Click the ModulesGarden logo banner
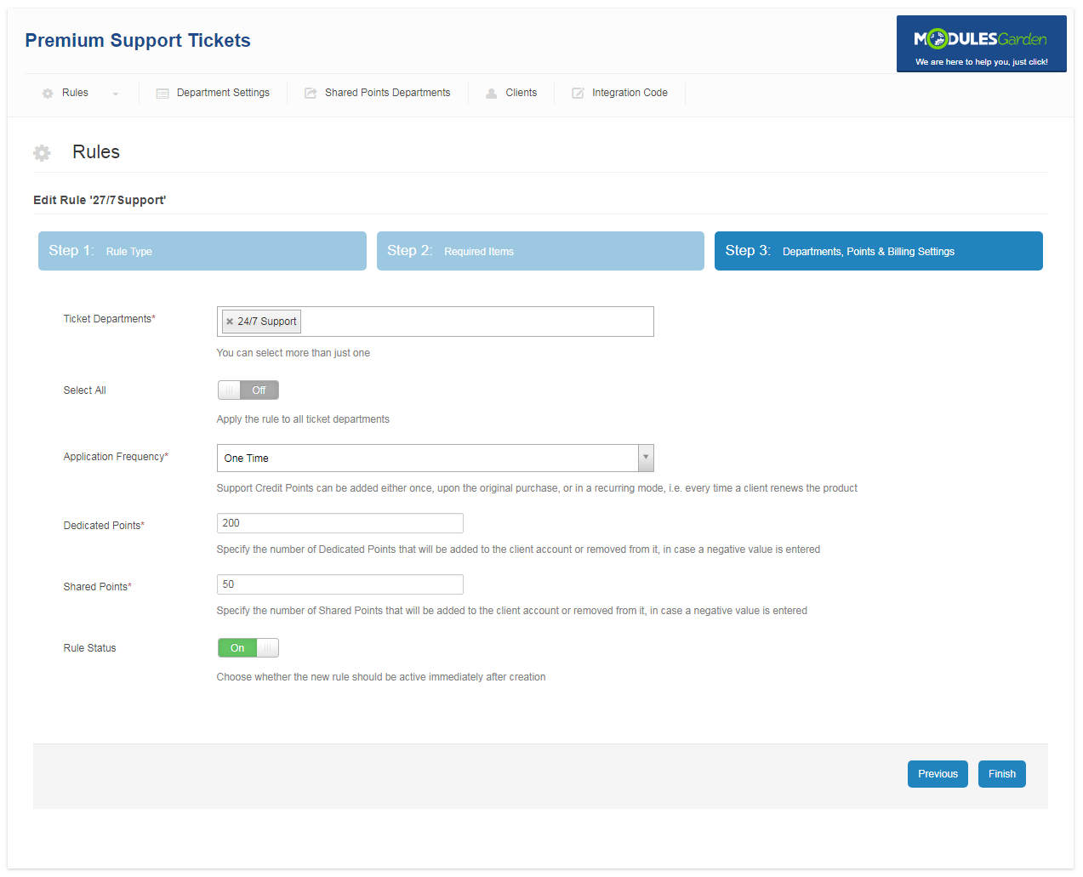This screenshot has width=1083, height=877. pyautogui.click(x=981, y=44)
